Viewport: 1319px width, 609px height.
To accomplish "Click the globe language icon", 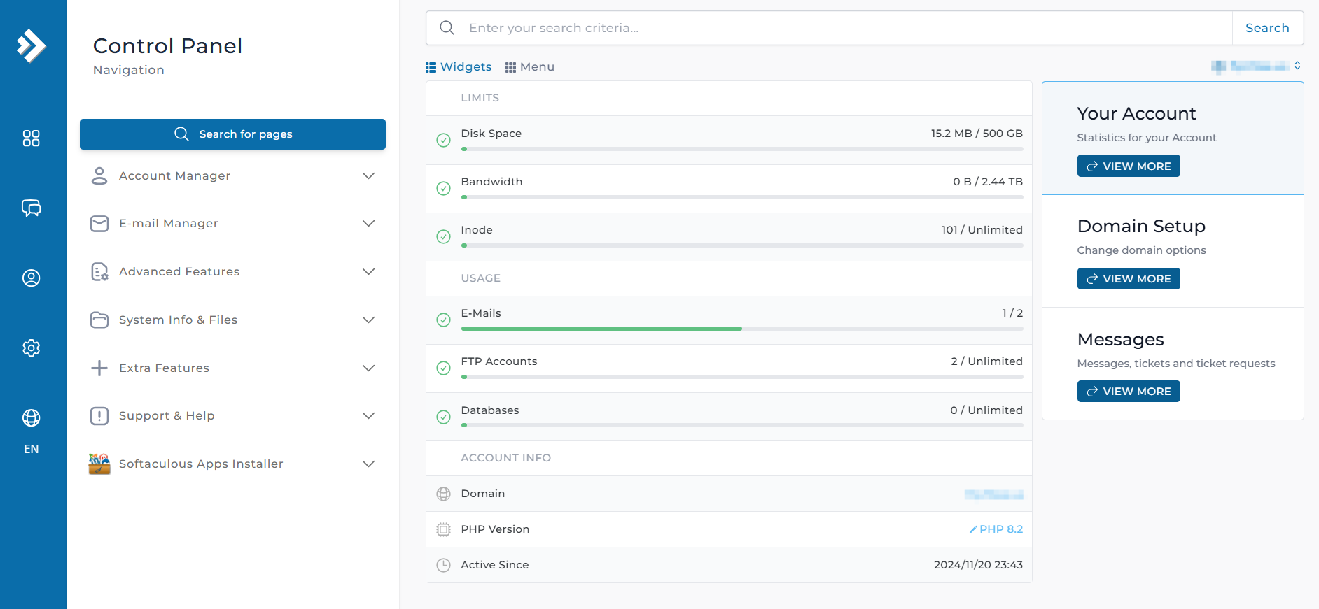I will (x=32, y=418).
